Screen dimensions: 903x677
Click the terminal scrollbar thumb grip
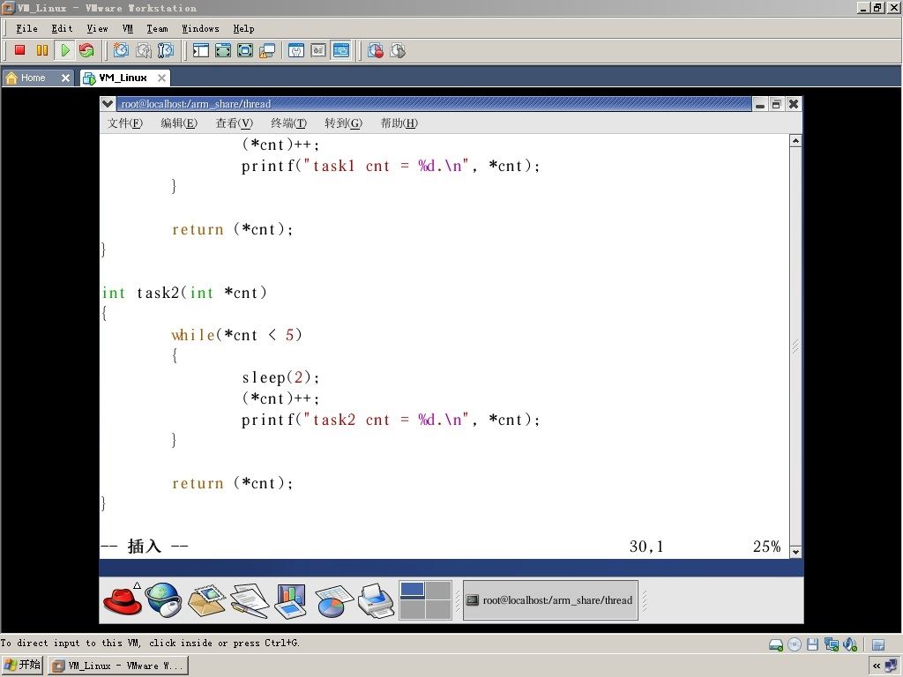coord(795,346)
